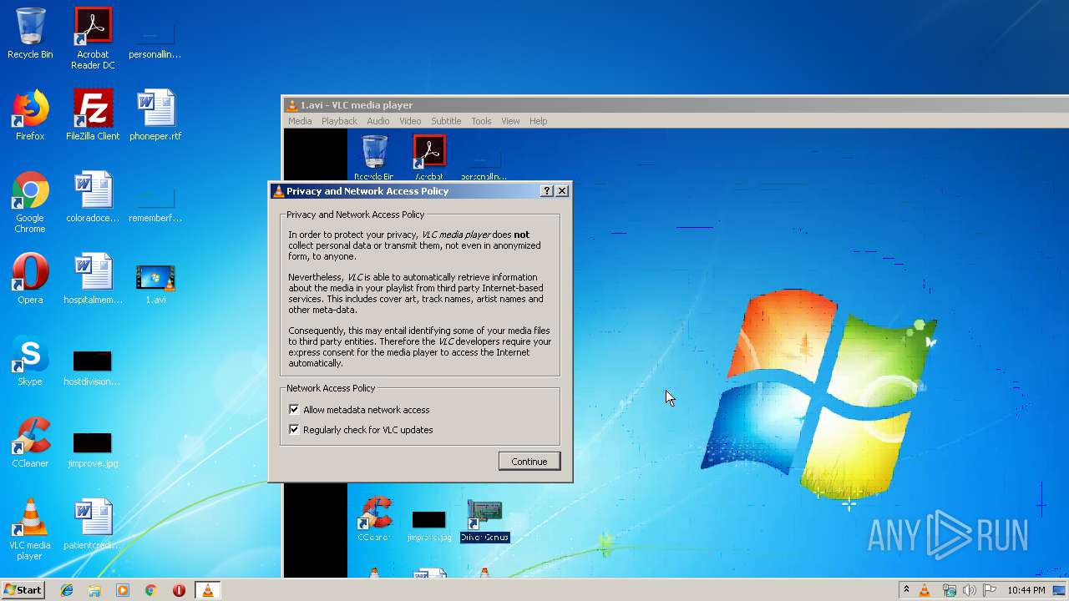Click network icon in system tray

[949, 590]
